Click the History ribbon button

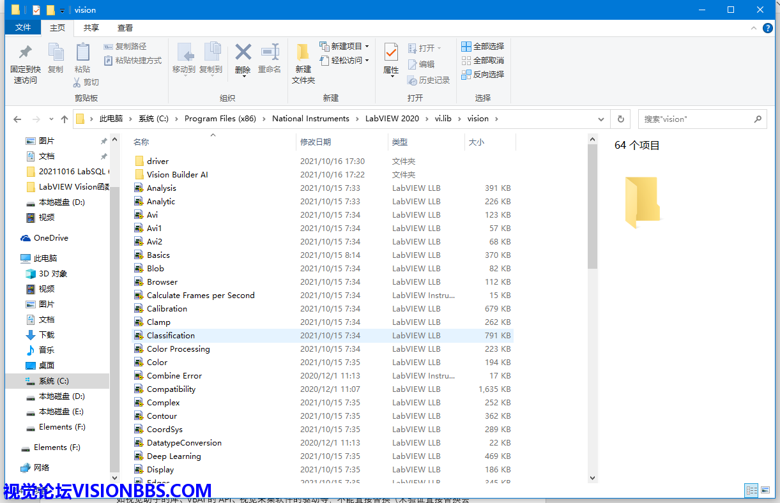coord(429,80)
